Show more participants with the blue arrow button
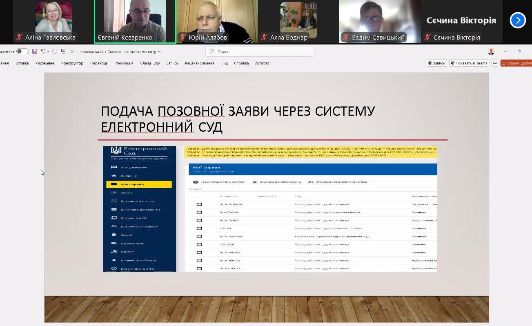Image resolution: width=532 pixels, height=326 pixels. point(518,20)
